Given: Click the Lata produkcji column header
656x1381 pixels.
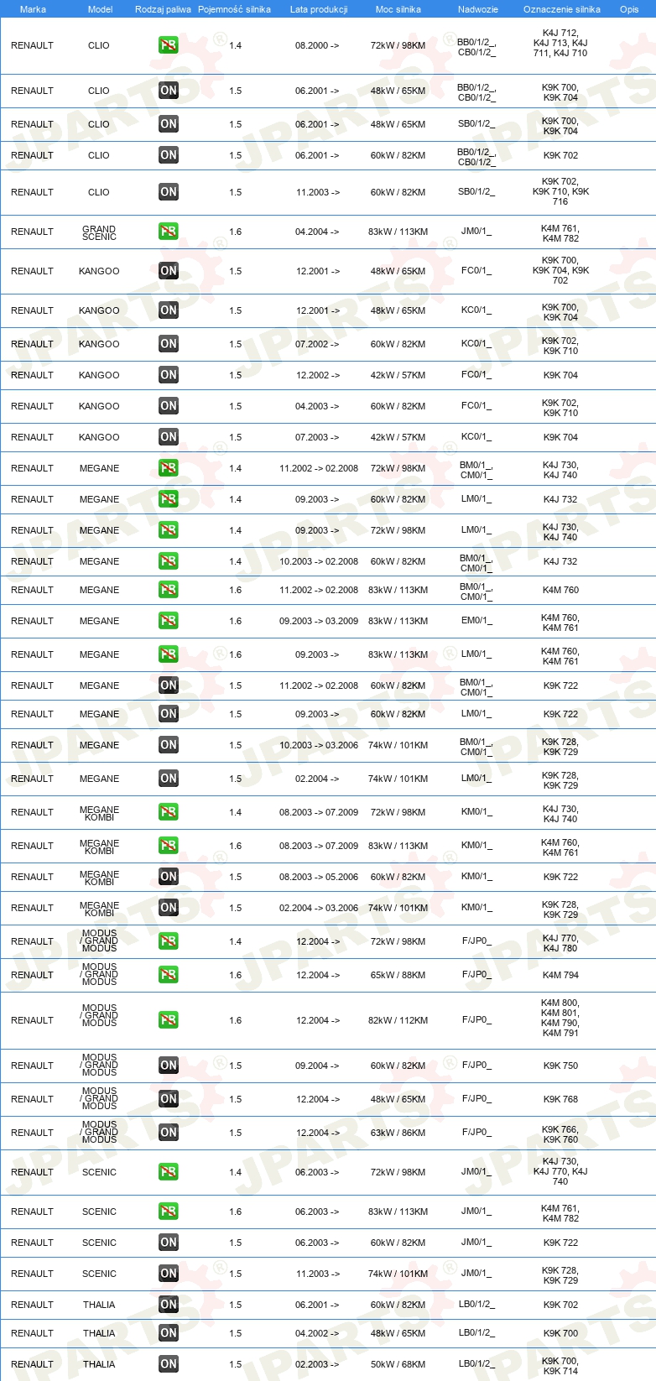Looking at the screenshot, I should tap(319, 9).
